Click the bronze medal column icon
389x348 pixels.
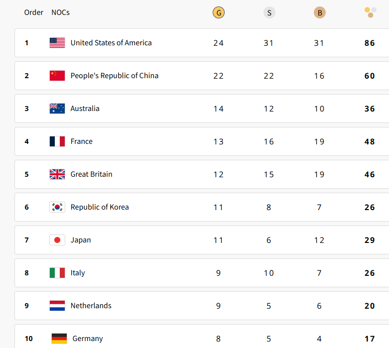(x=319, y=12)
